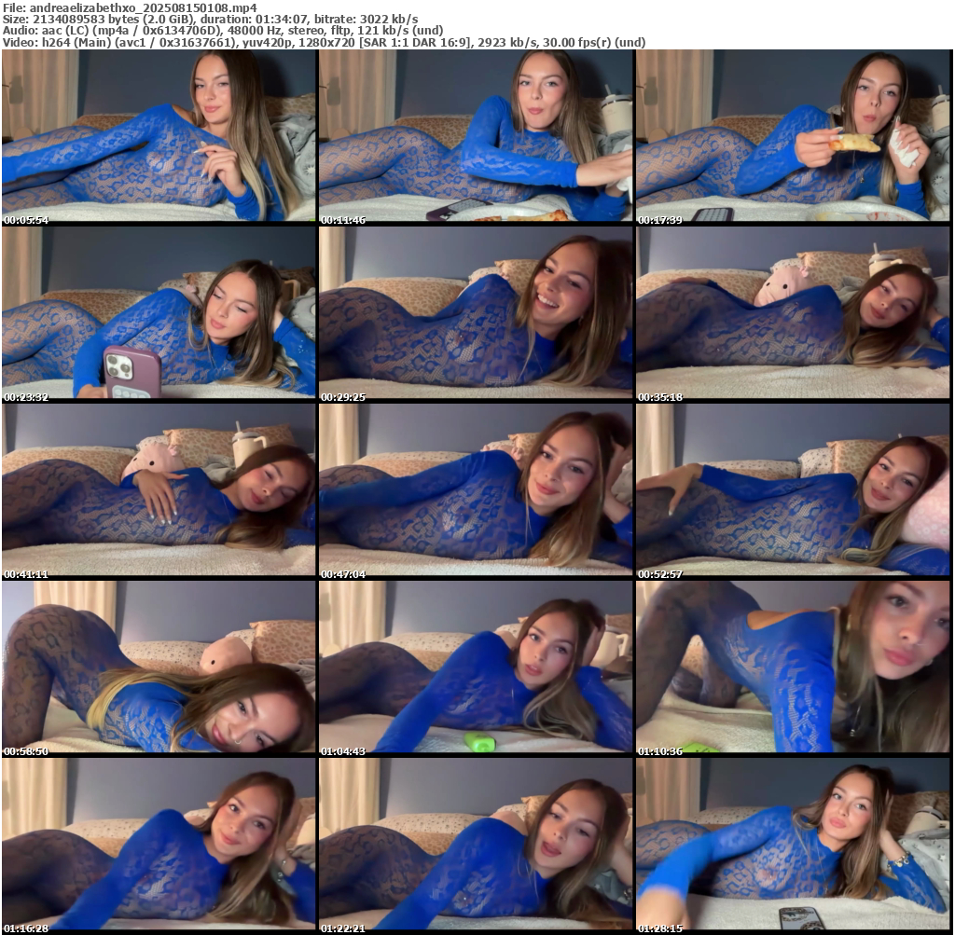Screen dimensions: 955x935
Task: Select the frame marked 00:11:46
Action: coord(476,136)
